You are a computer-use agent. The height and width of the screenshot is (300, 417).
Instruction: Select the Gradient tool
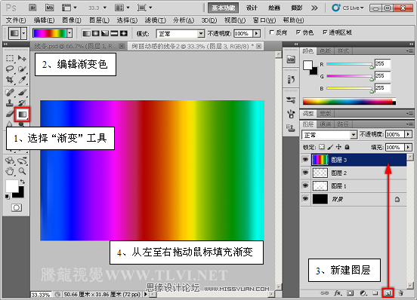coord(22,115)
